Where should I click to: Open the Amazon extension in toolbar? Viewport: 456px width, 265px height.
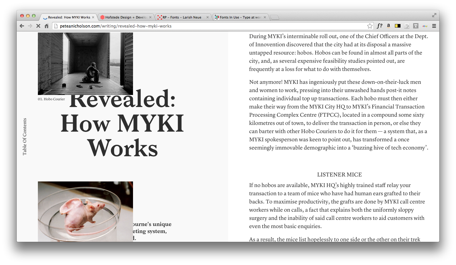[x=388, y=26]
